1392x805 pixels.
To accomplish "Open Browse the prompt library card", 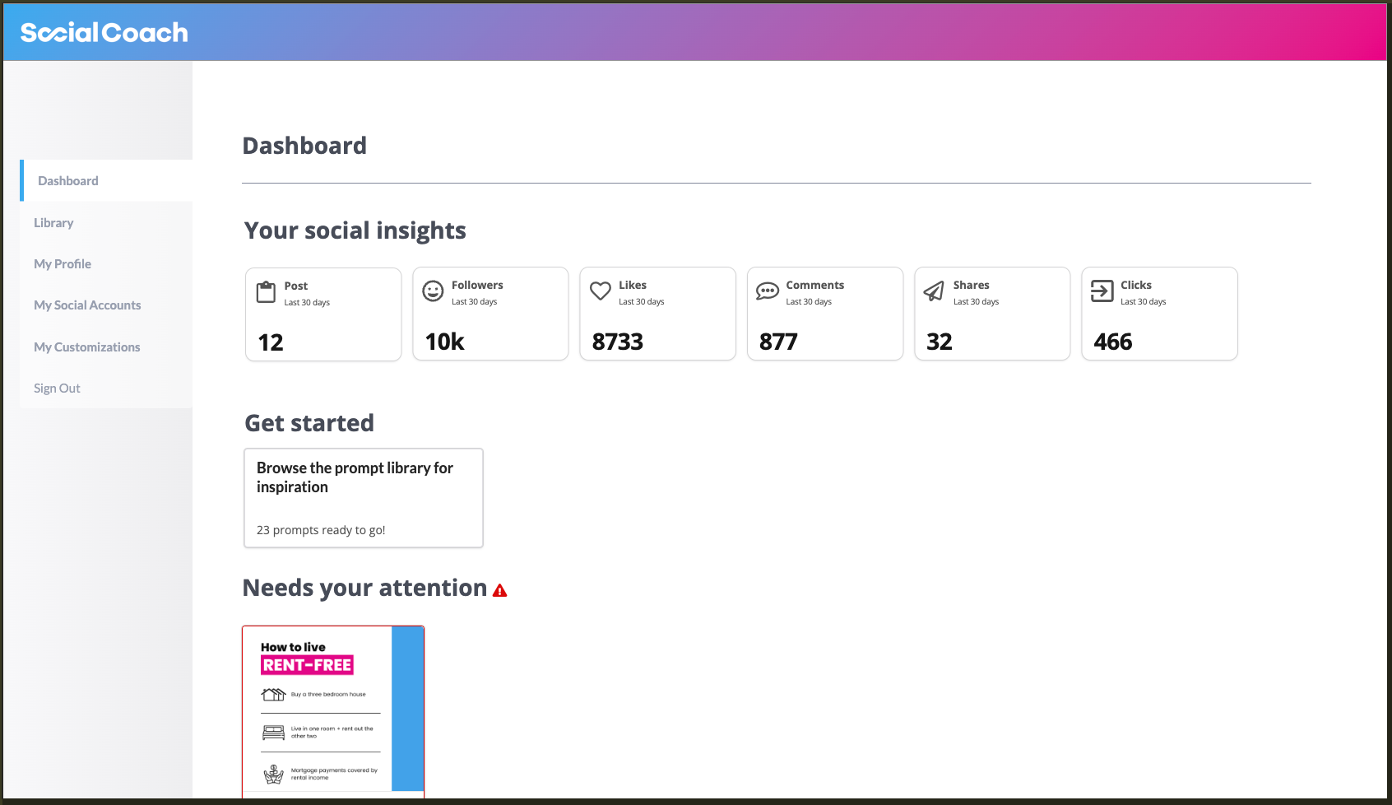I will tap(363, 497).
